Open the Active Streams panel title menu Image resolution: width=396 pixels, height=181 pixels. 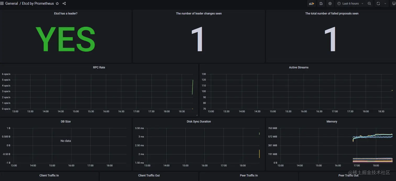point(299,67)
